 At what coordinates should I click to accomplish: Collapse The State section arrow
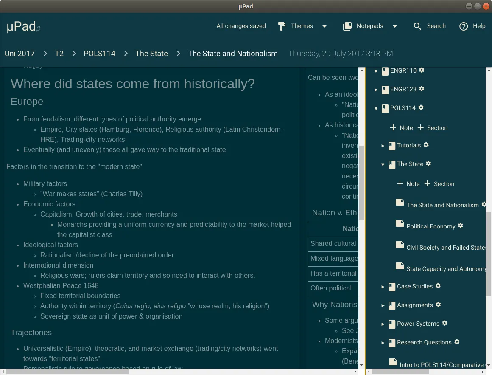[383, 165]
